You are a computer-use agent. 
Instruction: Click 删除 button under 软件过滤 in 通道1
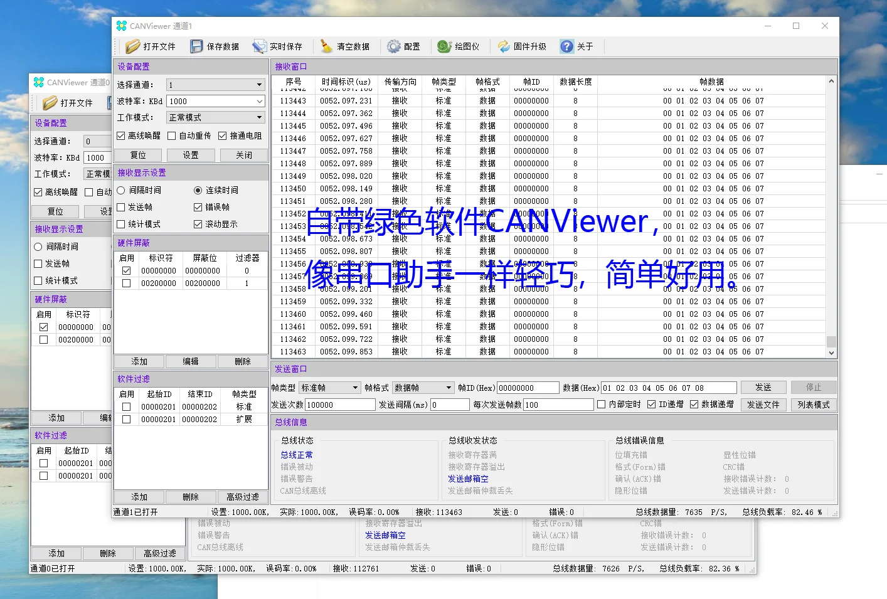[x=191, y=497]
